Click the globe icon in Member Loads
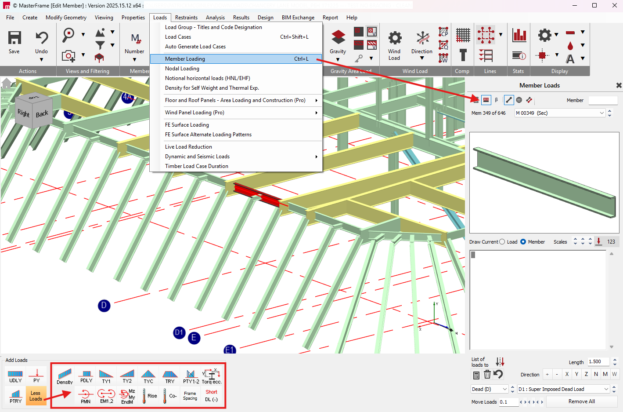This screenshot has height=412, width=623. pyautogui.click(x=519, y=100)
